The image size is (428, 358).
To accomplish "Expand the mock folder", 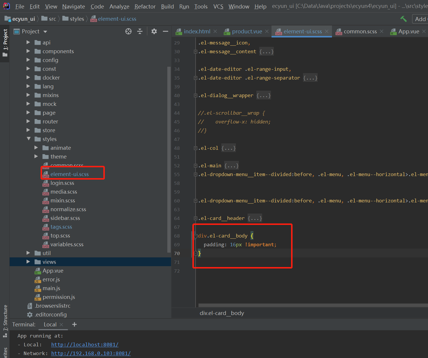I will click(x=28, y=104).
